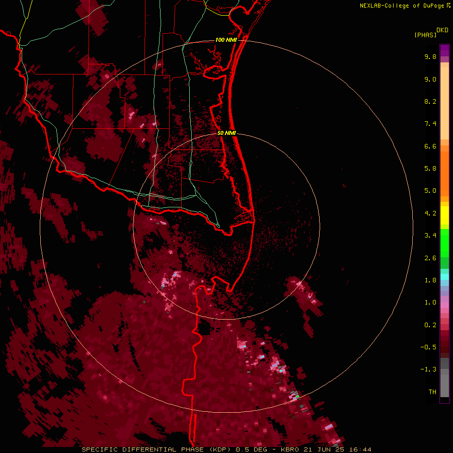Click the 100 NMI range ring label
This screenshot has height=453, width=453.
click(x=226, y=40)
